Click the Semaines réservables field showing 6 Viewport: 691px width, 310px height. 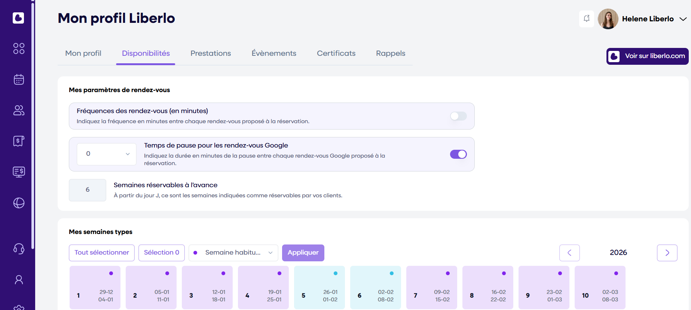[x=88, y=190]
